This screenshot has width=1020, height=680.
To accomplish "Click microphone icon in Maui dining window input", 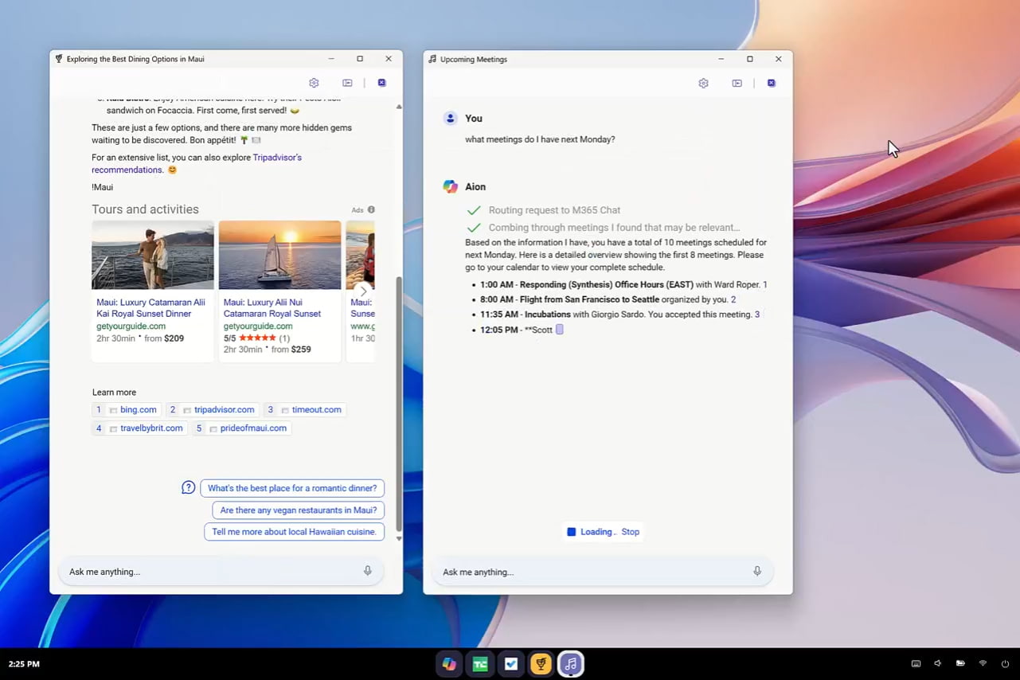I will point(367,571).
